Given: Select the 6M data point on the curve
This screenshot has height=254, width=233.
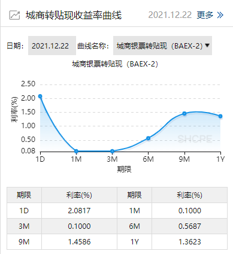Looking at the screenshot, I should click(x=148, y=138).
